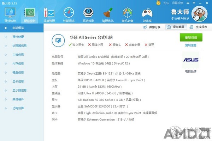Click the 摄像头 status indicator
212x141 pixels.
[115, 45]
